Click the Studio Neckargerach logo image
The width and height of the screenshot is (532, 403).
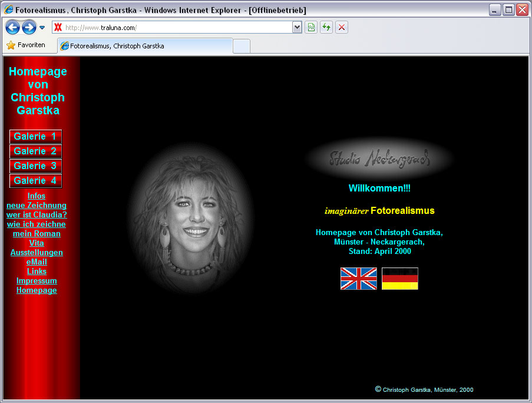[379, 158]
